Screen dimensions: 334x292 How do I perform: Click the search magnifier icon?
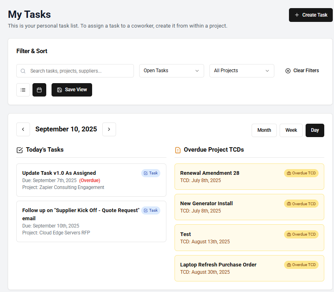point(23,71)
